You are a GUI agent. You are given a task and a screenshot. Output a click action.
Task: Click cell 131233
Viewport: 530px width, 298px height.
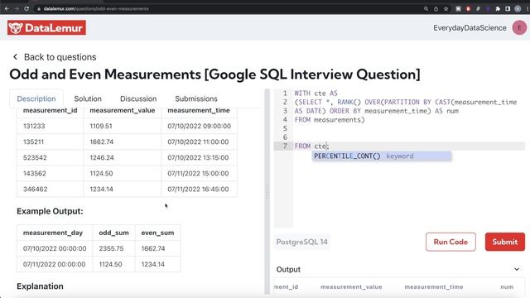tap(34, 126)
